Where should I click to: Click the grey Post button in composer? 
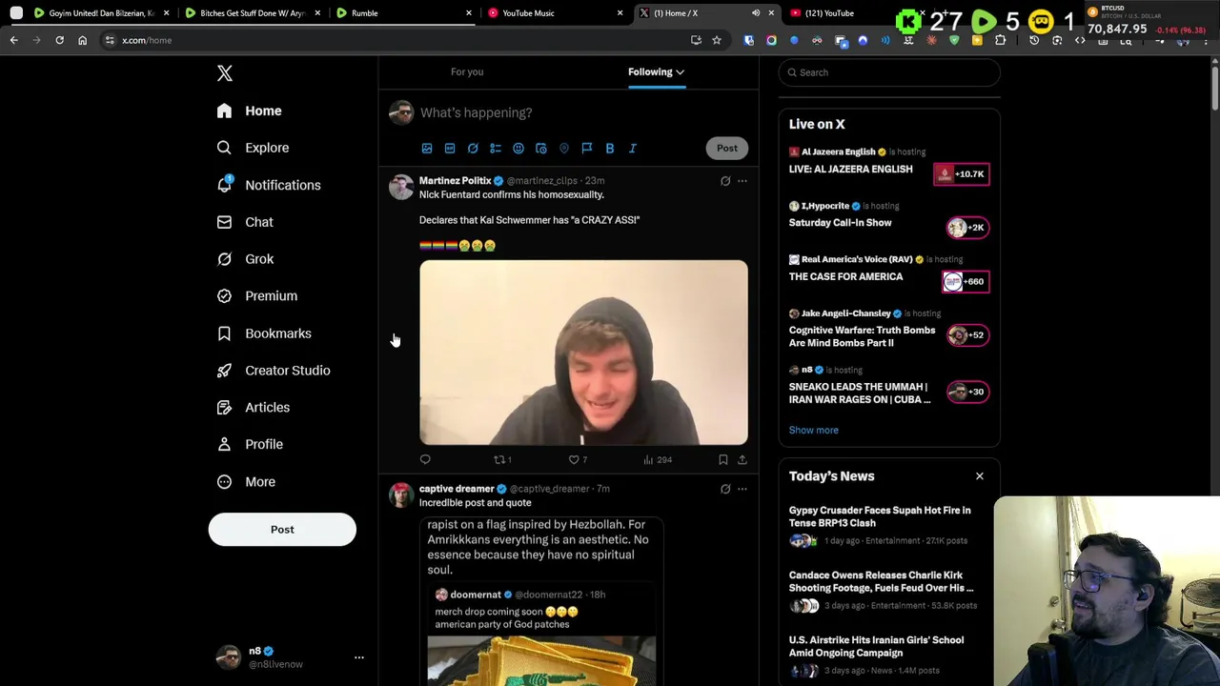[727, 148]
